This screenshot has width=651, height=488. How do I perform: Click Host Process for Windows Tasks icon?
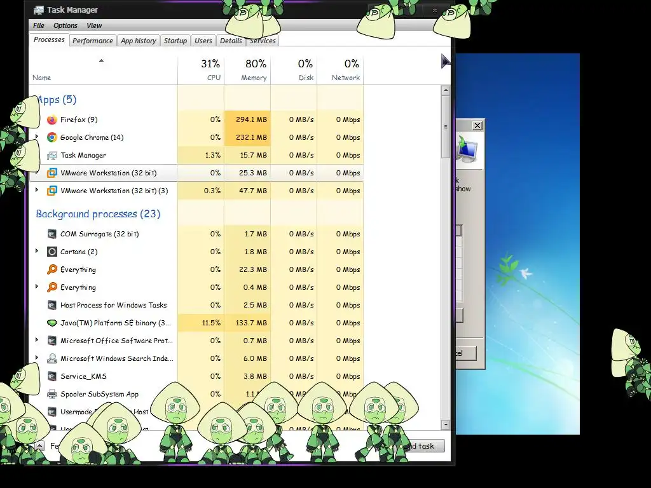click(x=52, y=306)
